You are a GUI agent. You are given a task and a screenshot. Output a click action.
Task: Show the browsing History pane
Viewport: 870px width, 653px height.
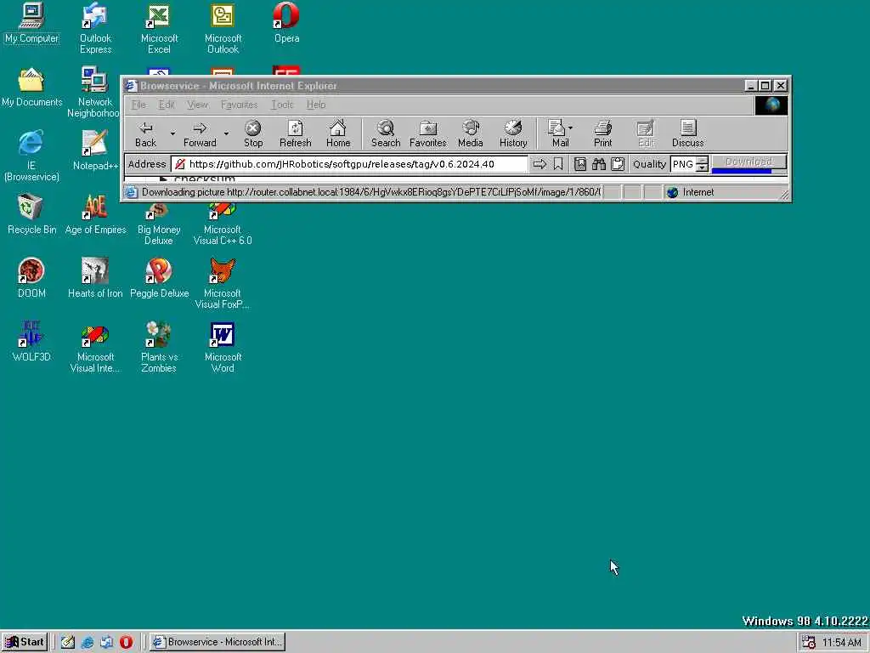point(513,134)
